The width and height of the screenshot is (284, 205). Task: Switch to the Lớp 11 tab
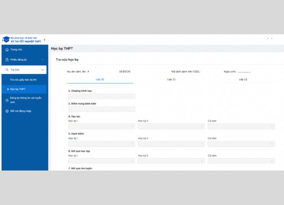pyautogui.click(x=171, y=79)
